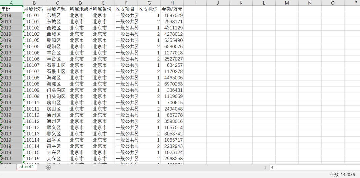Select column N header
The image size is (360, 178).
pos(310,3)
